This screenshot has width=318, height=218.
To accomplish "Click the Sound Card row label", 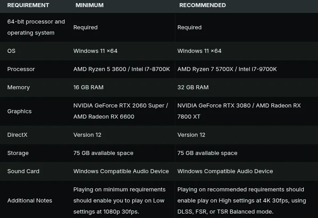I will point(24,171).
